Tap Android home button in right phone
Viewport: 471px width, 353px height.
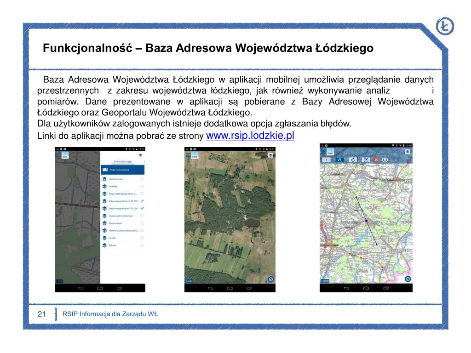366,288
